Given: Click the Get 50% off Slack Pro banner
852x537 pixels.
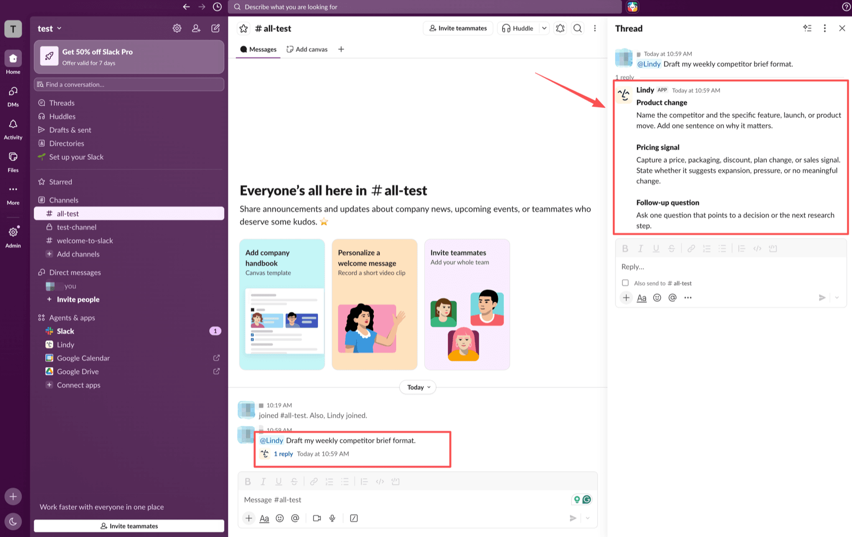Looking at the screenshot, I should (x=129, y=57).
